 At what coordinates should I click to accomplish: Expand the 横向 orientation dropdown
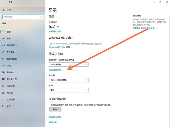[69, 90]
